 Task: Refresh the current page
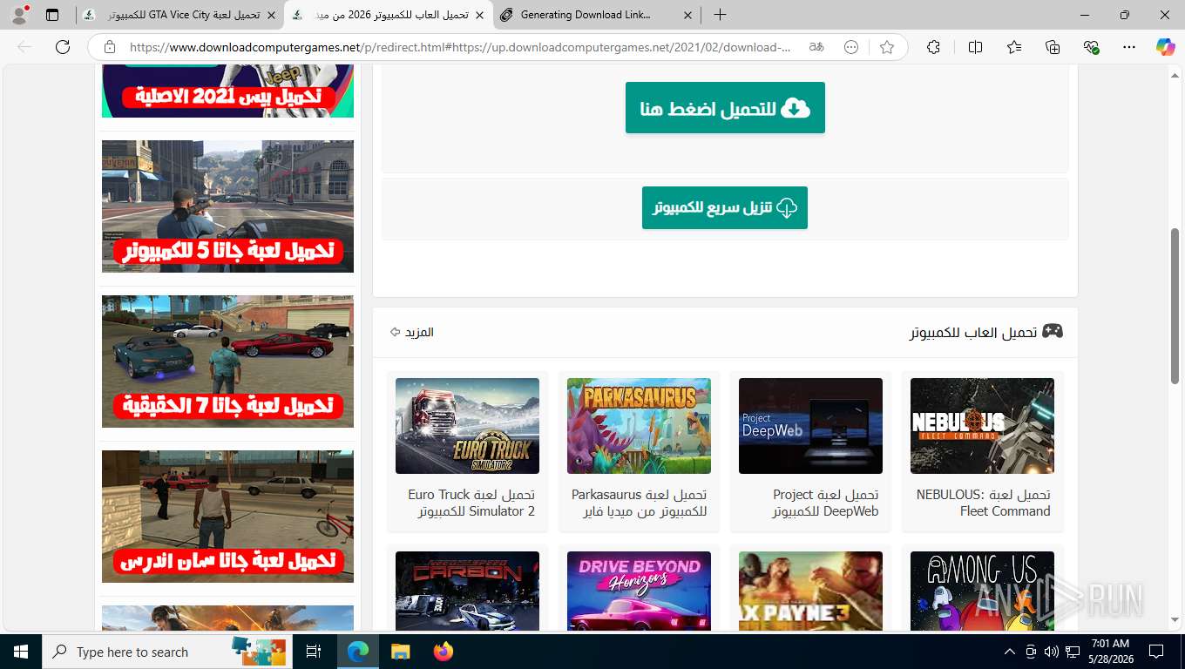[63, 47]
